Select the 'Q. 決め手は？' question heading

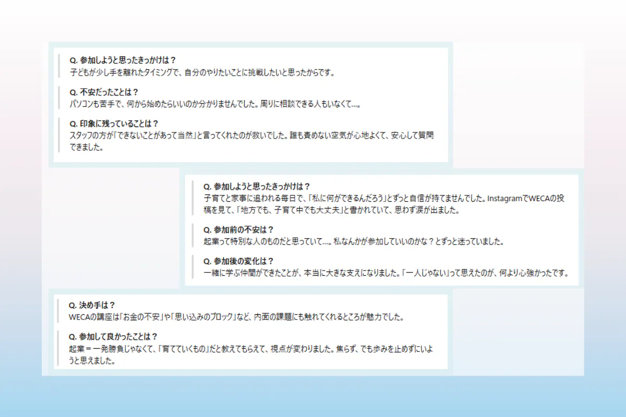pyautogui.click(x=92, y=305)
